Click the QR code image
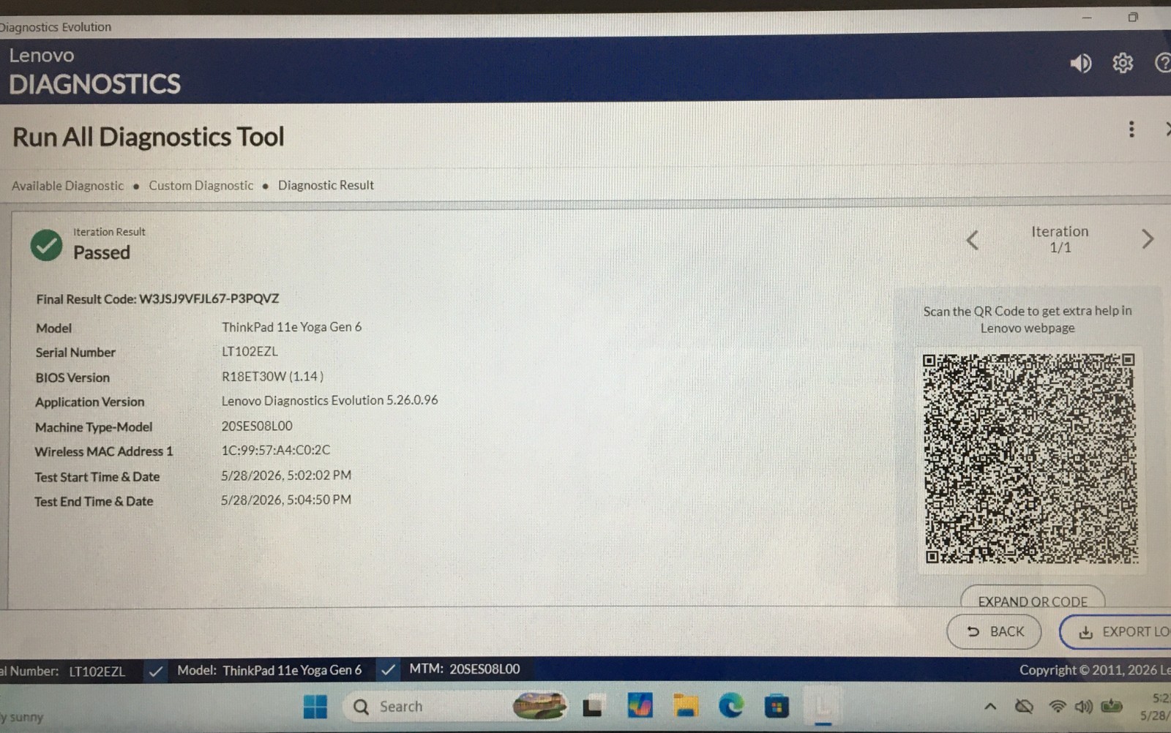Screen dimensions: 1171x733 point(1030,459)
